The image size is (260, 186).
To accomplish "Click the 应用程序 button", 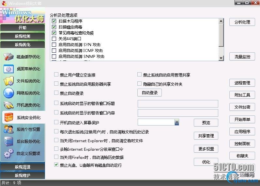I will point(242,131).
